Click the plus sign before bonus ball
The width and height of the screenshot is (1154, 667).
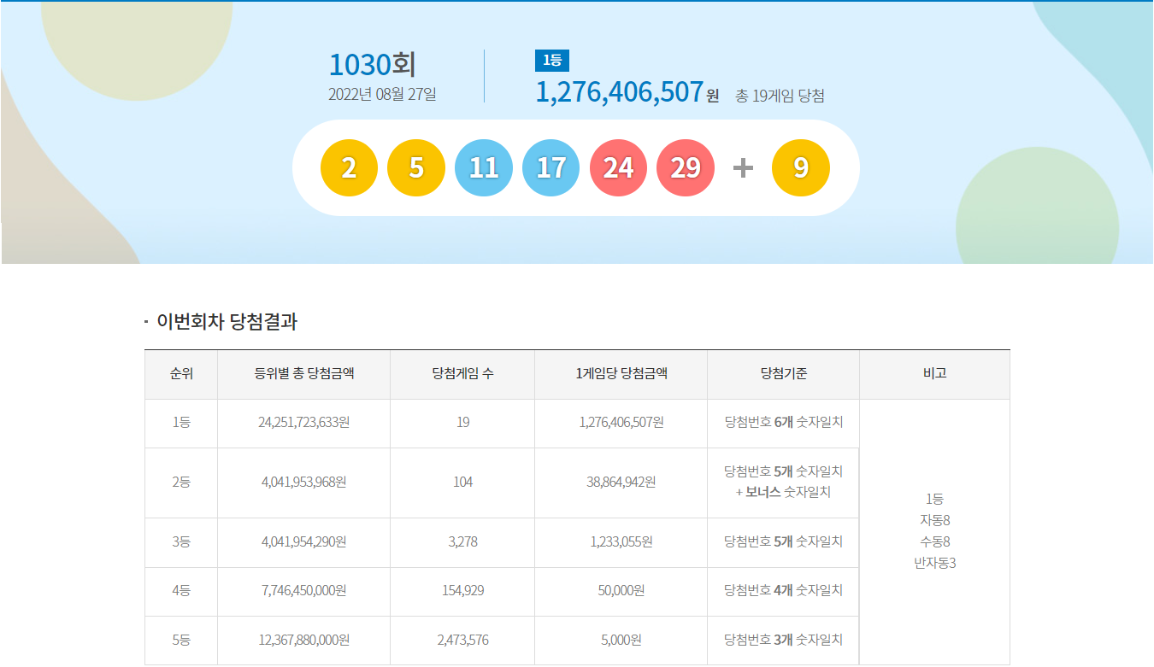pos(743,168)
